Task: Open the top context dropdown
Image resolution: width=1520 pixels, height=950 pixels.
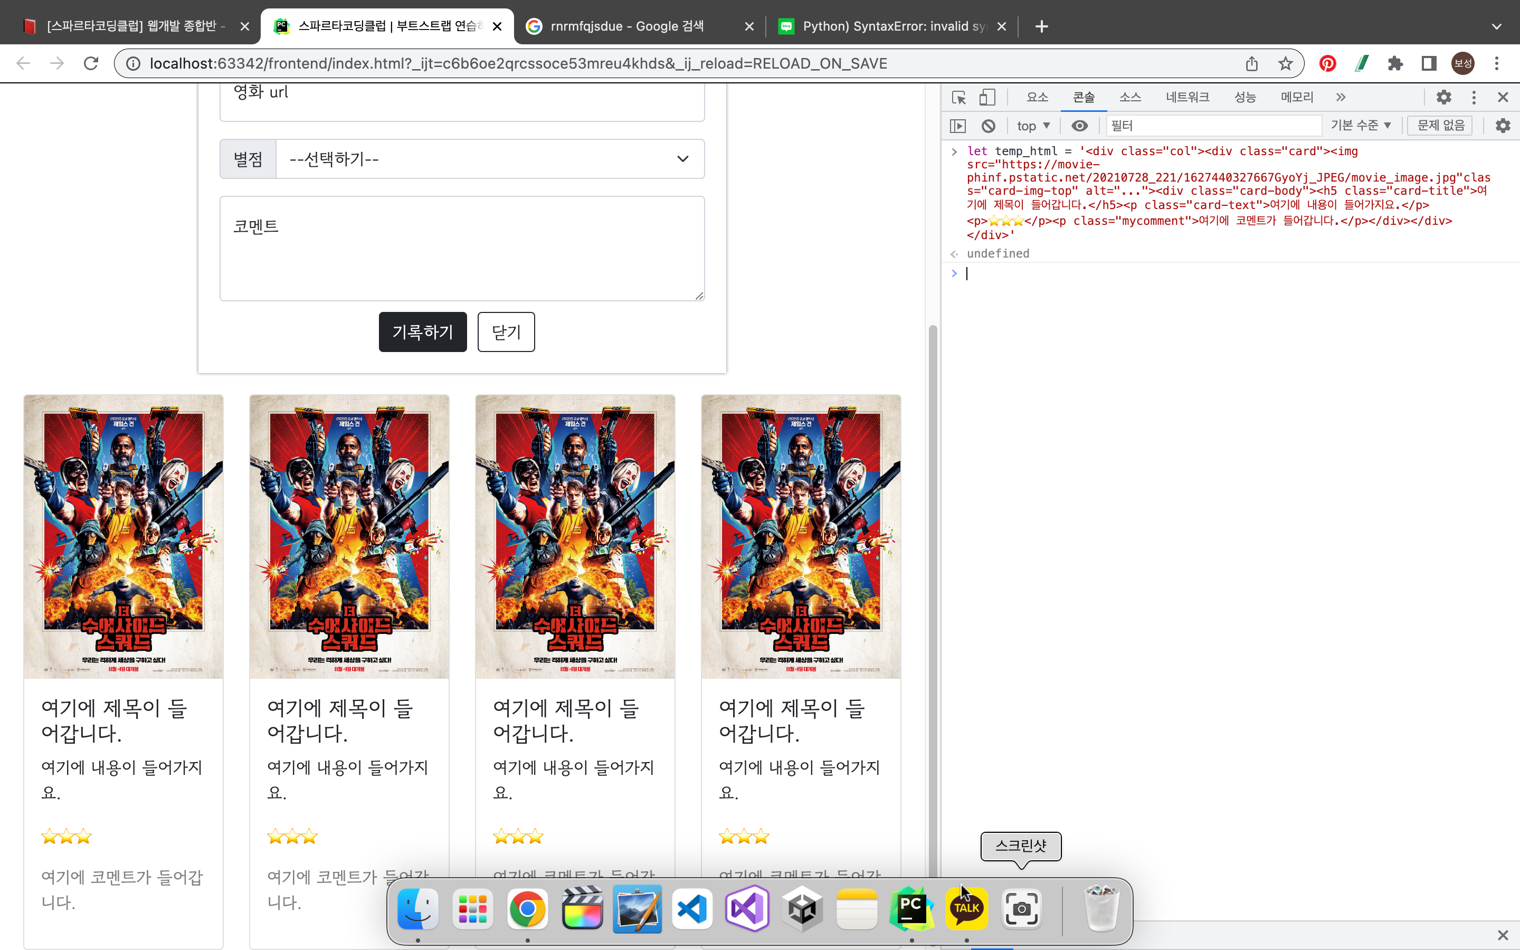Action: click(x=1033, y=126)
